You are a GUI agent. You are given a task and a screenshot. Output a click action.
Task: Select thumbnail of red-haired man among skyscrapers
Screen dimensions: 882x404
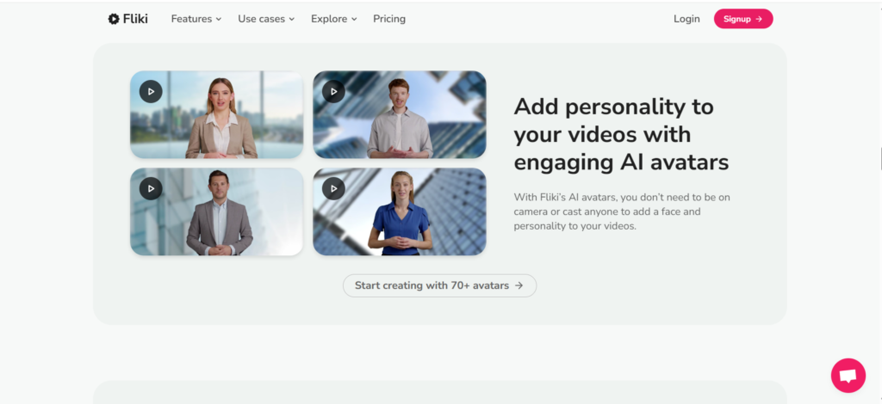coord(400,114)
